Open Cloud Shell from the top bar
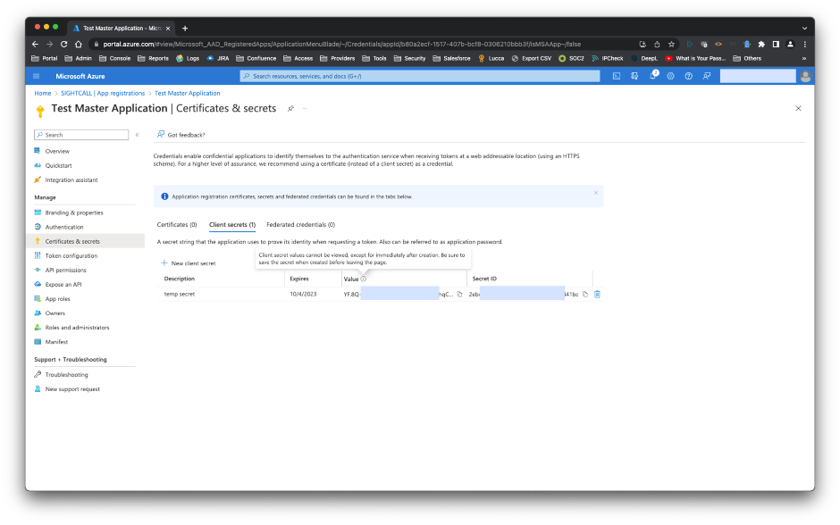The height and width of the screenshot is (525, 840). [617, 76]
